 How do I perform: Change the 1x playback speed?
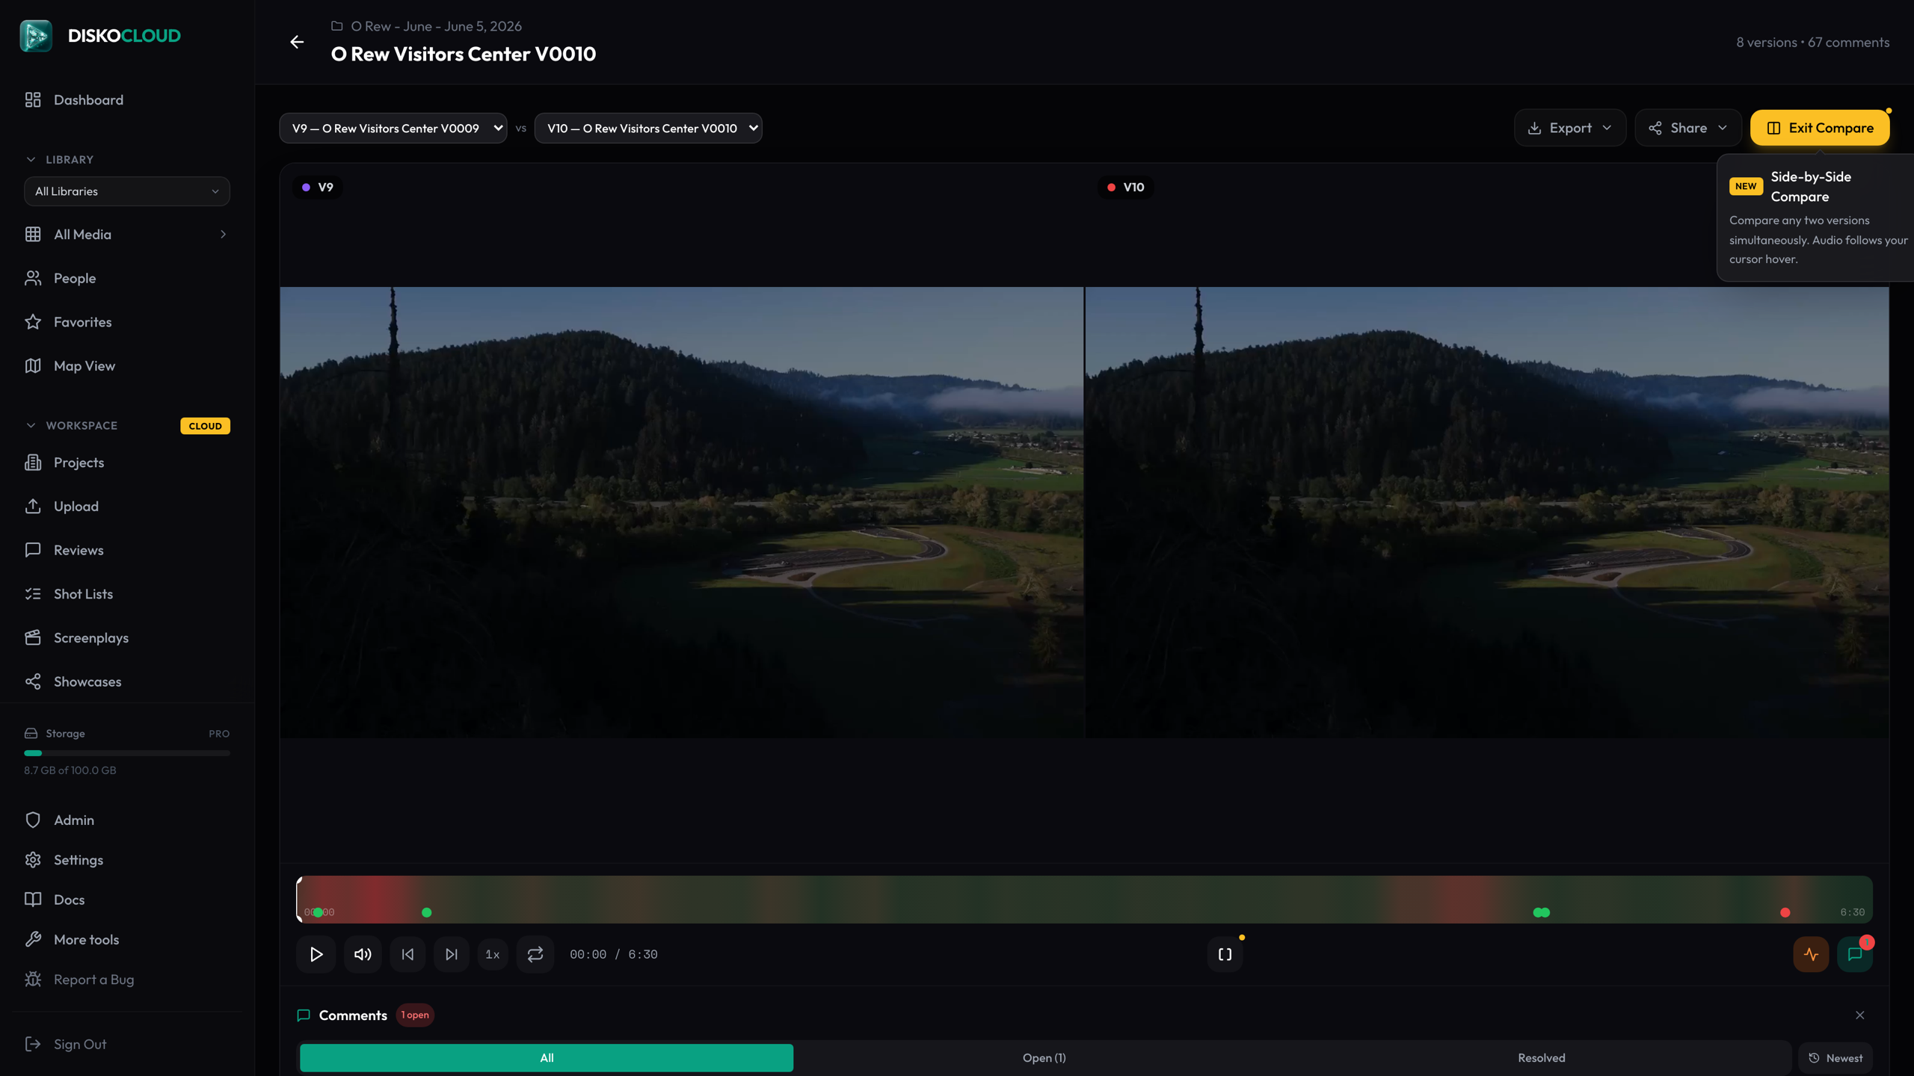(x=493, y=954)
